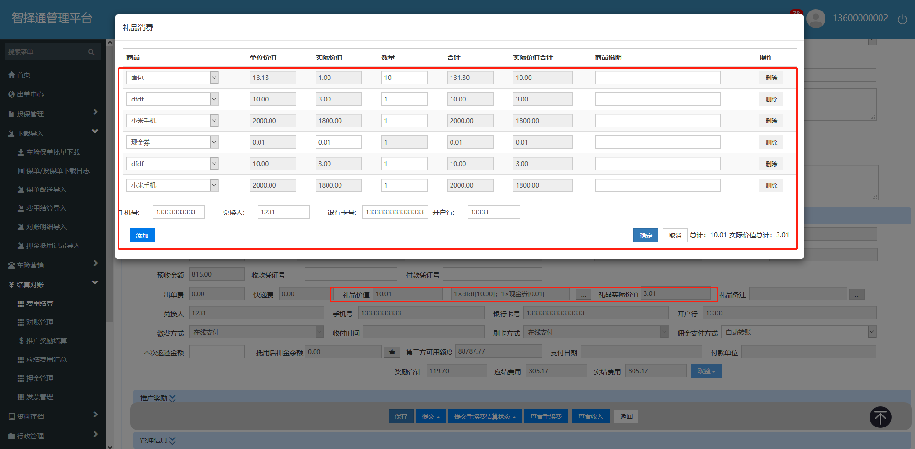The width and height of the screenshot is (915, 449).
Task: Click the red notification badge
Action: (796, 12)
